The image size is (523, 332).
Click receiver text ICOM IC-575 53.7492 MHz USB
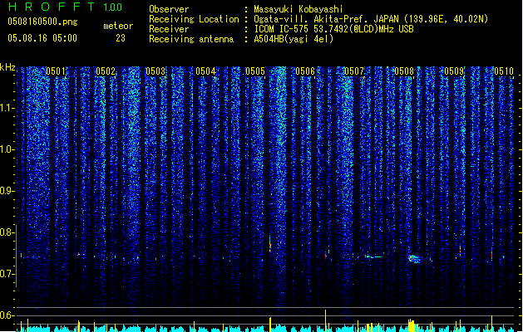tap(333, 29)
